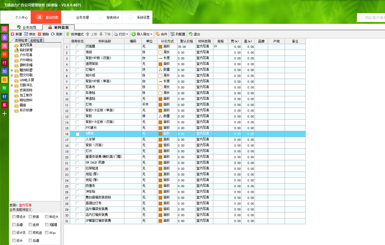Click the 材 icon in left sidebar
Viewport: 385px width, 245px height.
tap(4, 97)
